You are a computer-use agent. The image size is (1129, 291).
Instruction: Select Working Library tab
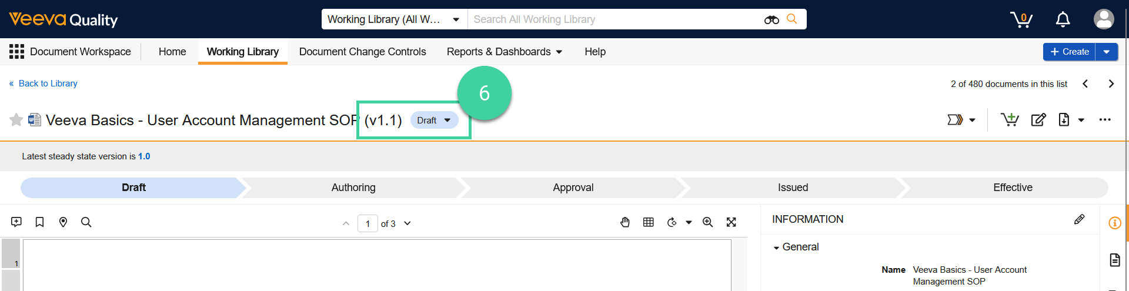[x=243, y=52]
